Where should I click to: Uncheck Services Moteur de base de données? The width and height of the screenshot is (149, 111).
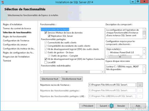46,33
